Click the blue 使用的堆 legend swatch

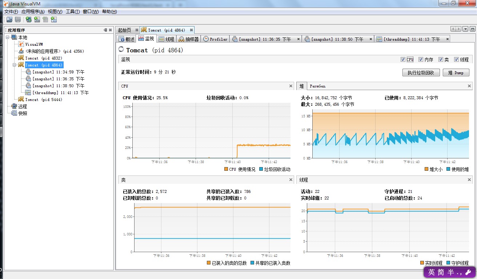pos(448,169)
